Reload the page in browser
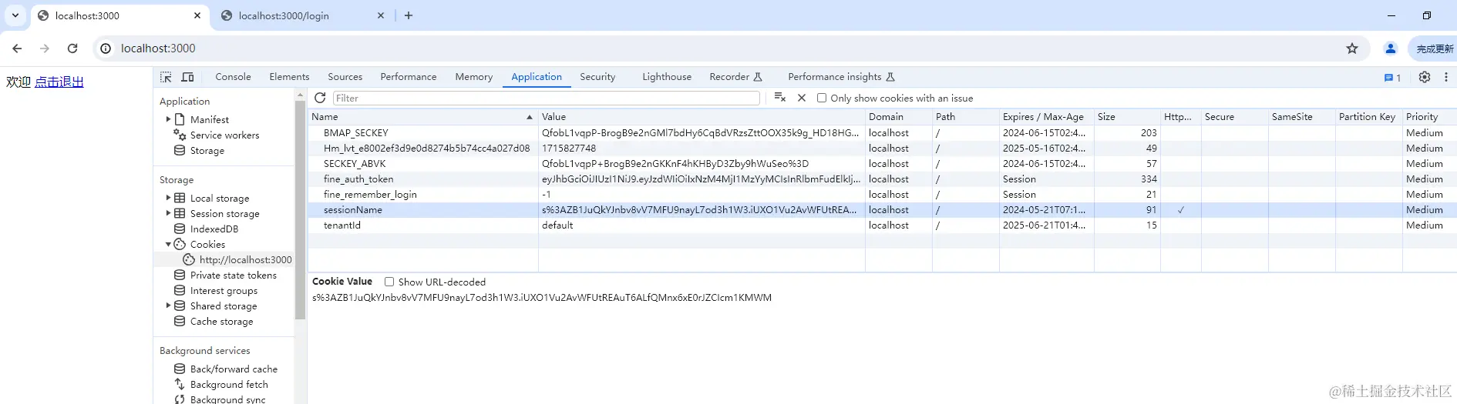This screenshot has height=404, width=1457. (72, 48)
